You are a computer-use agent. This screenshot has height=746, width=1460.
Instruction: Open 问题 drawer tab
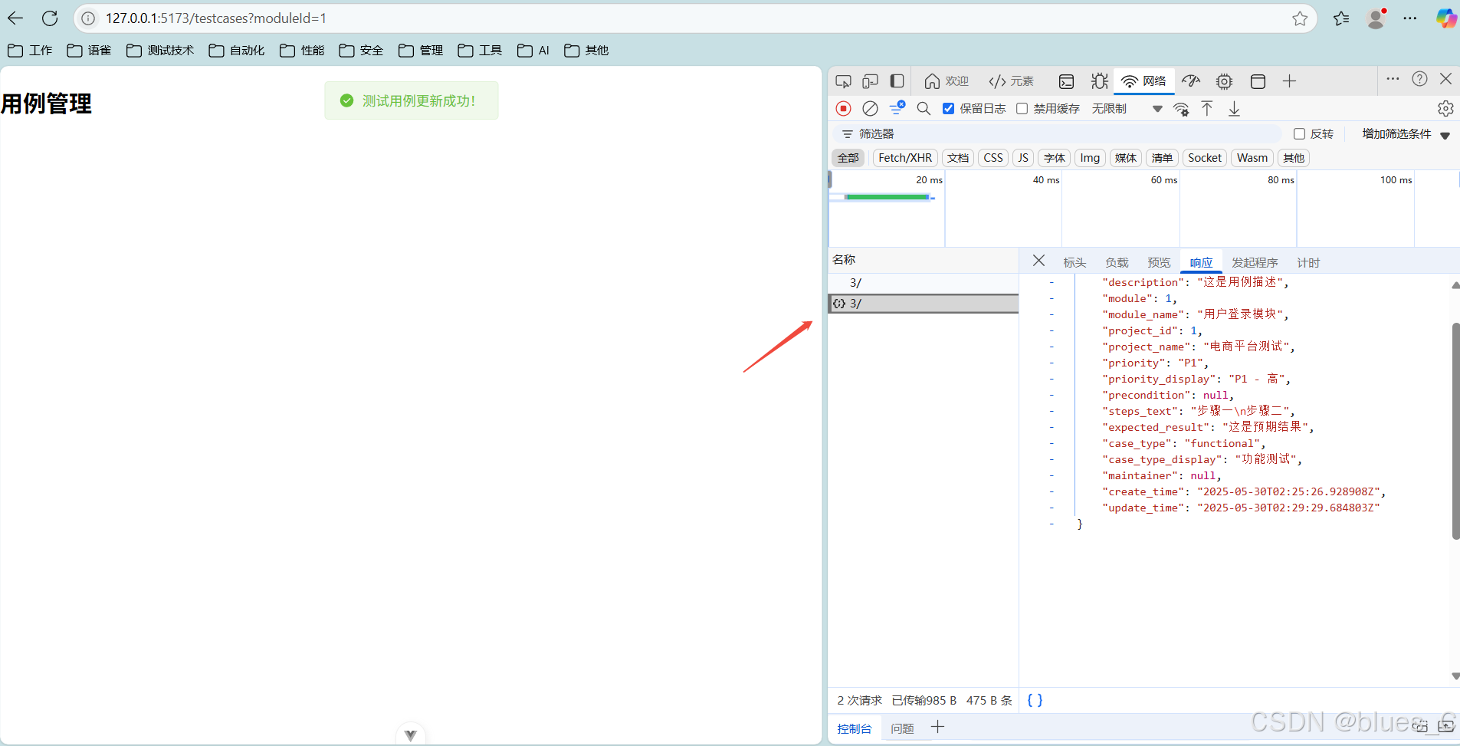pos(902,728)
